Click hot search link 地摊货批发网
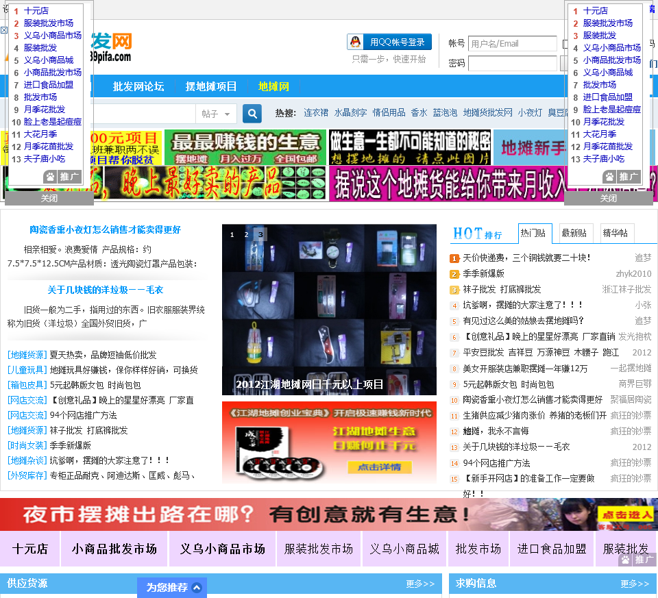658x598 pixels. [x=487, y=112]
